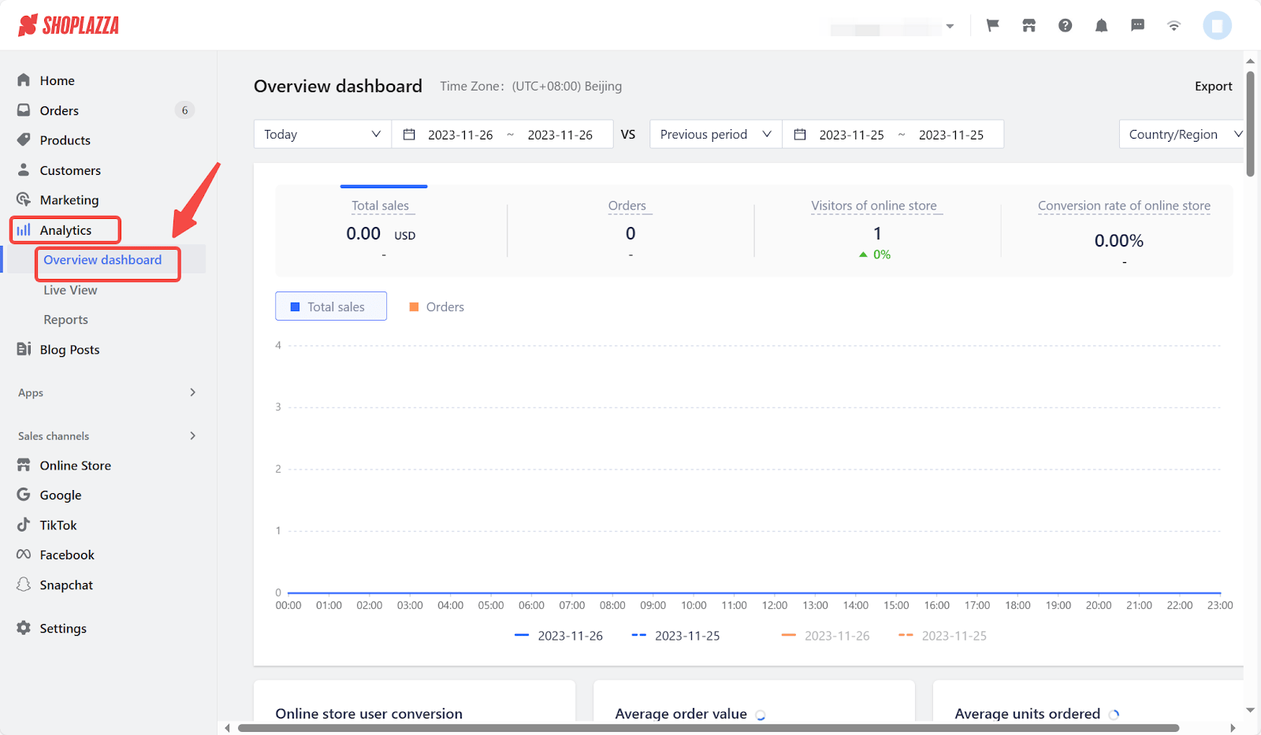
Task: Toggle orange solid 2023-11-26 legend entry
Action: coord(825,636)
